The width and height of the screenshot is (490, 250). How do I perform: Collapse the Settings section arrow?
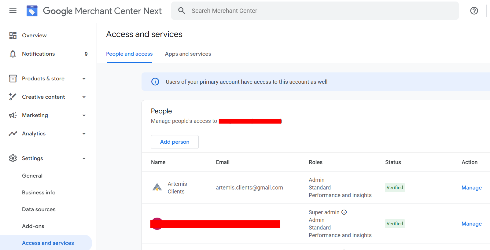pos(84,158)
